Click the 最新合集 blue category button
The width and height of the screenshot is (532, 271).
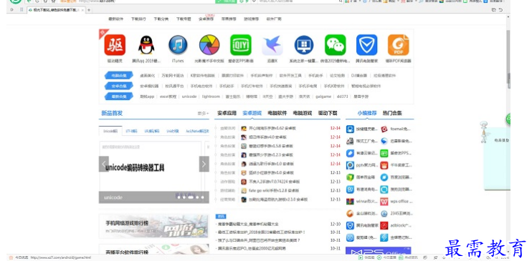119,97
